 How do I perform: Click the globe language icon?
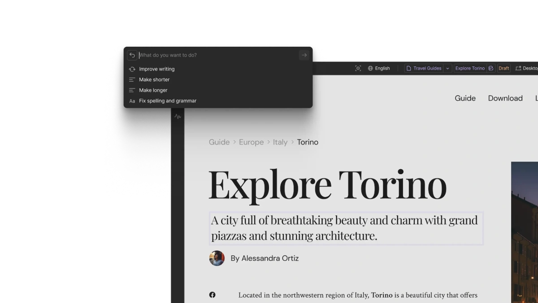point(370,68)
